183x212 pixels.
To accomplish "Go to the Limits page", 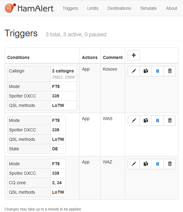I will pos(93,8).
